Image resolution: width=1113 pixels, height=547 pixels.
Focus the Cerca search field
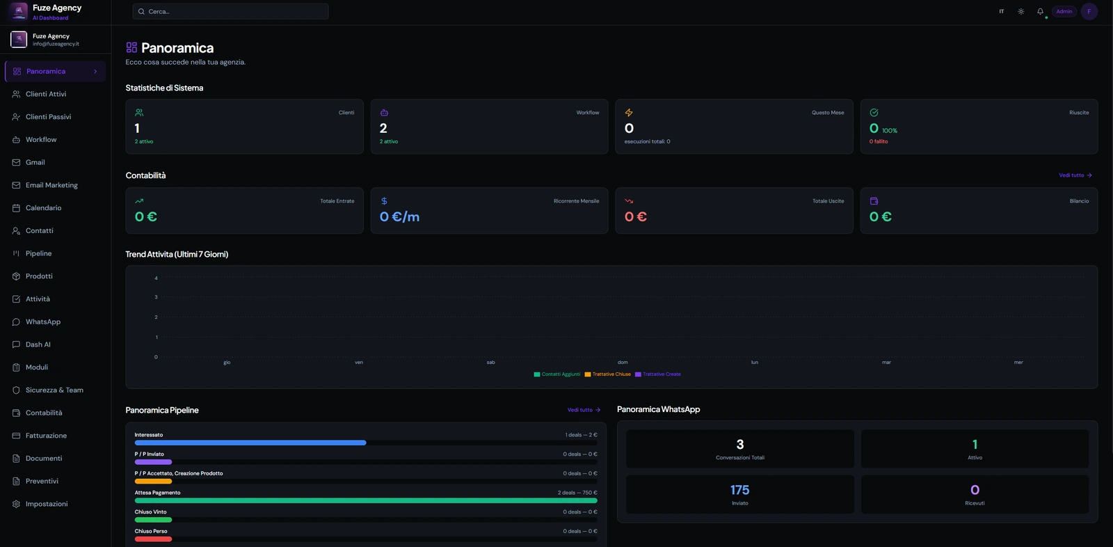(x=230, y=11)
